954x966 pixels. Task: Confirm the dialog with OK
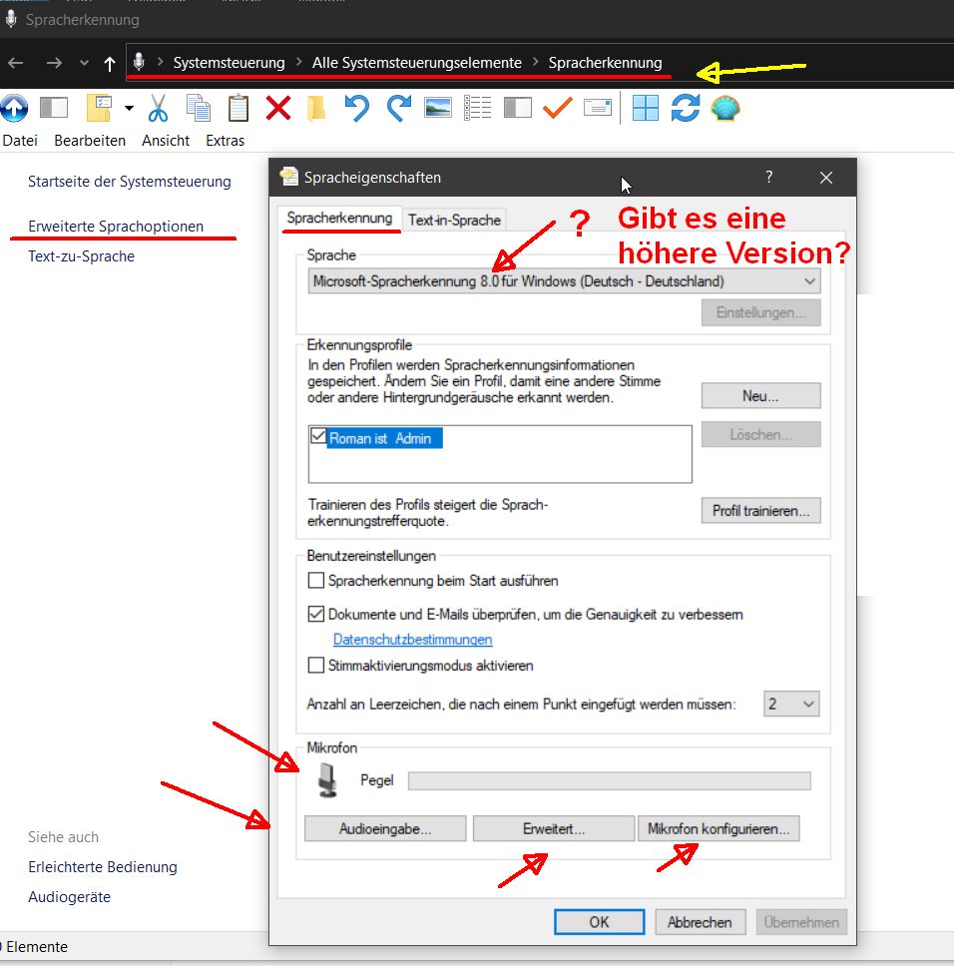point(600,922)
